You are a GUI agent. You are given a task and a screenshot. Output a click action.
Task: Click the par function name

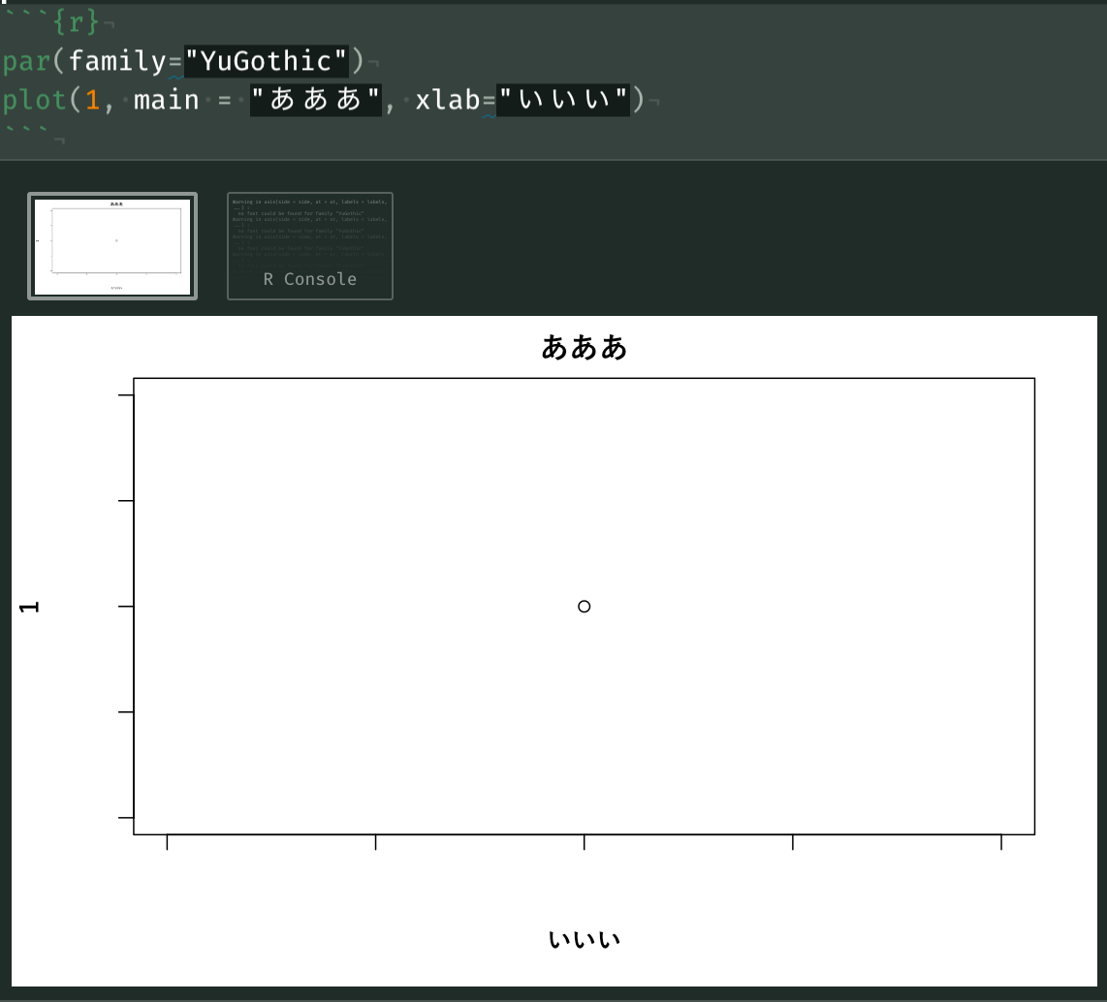click(26, 61)
